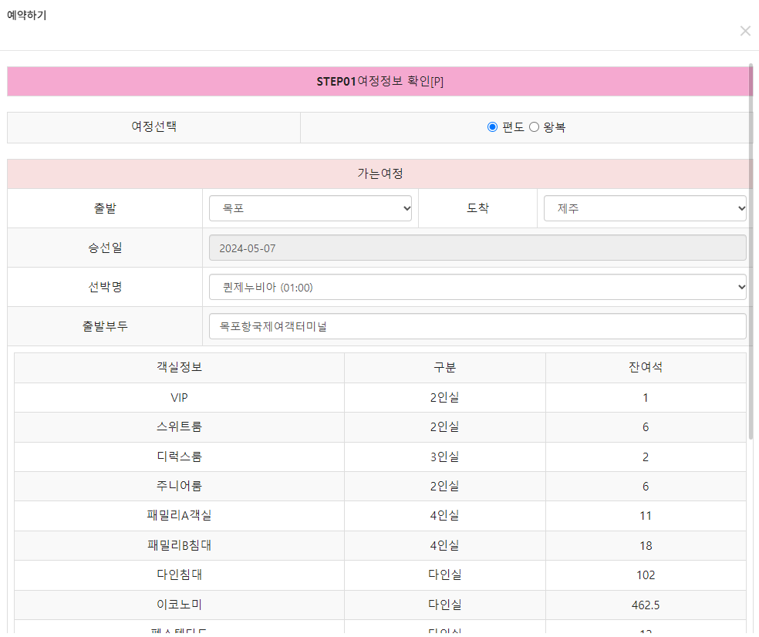Click the 가는여정 section header

pos(379,174)
